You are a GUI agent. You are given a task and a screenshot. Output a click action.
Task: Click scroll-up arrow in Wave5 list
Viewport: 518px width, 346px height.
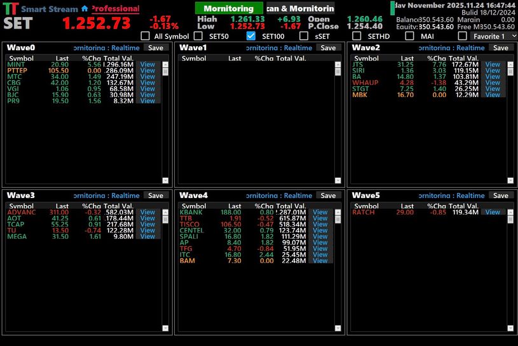coord(511,212)
